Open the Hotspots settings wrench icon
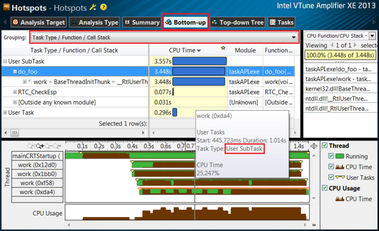 click(93, 8)
